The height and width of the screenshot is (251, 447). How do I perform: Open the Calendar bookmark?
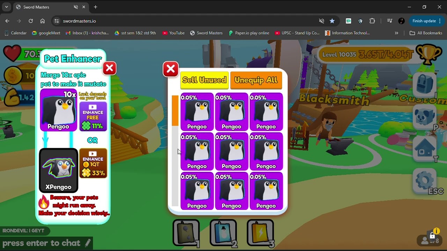coord(15,33)
